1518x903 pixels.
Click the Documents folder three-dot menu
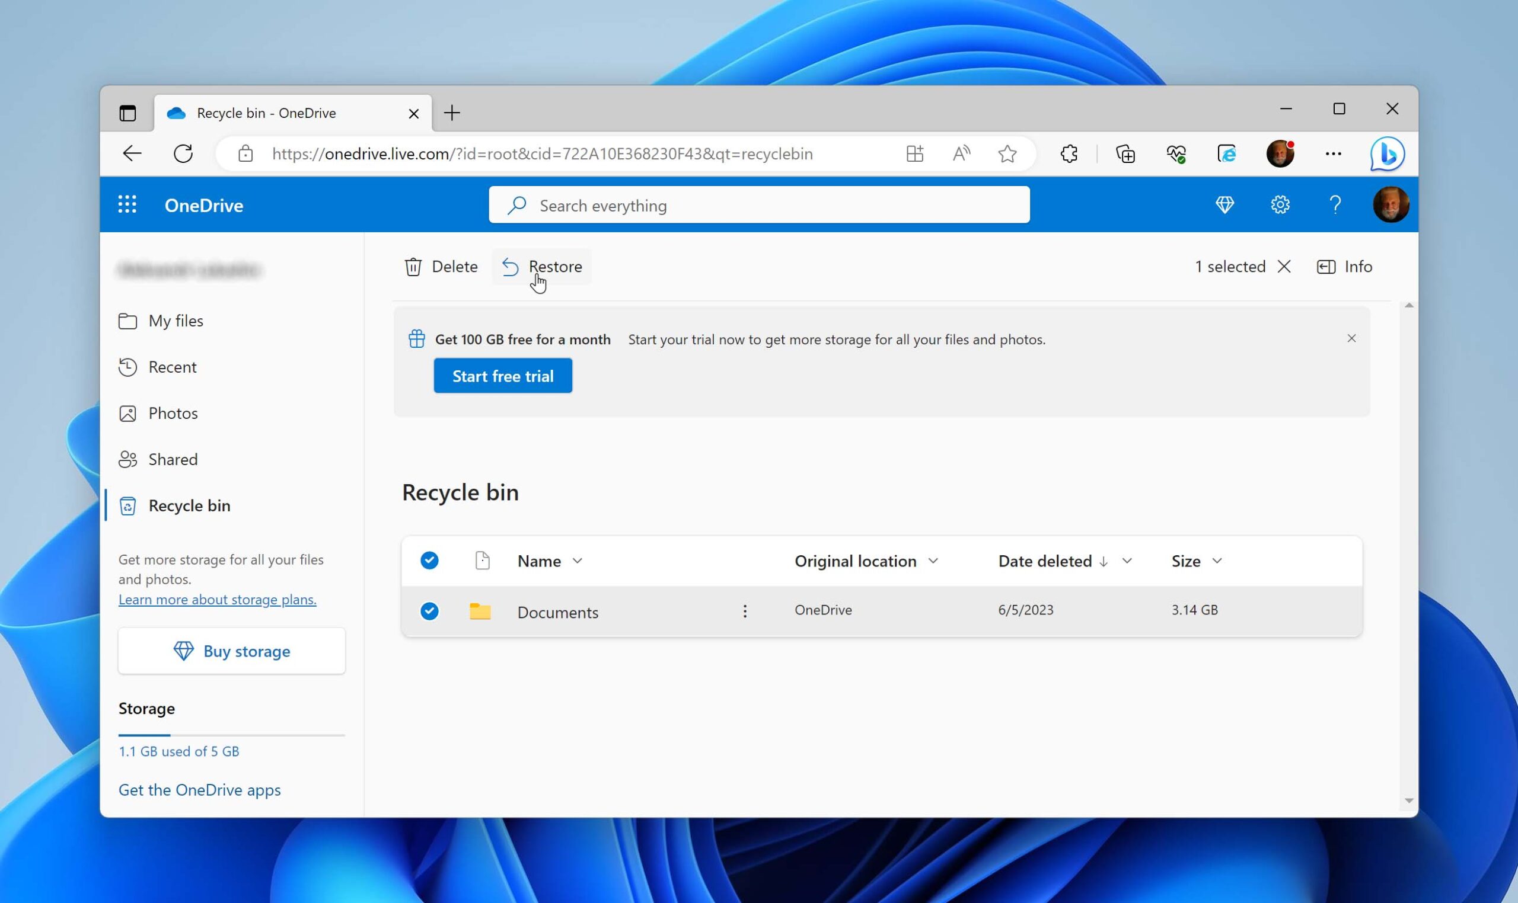coord(745,611)
